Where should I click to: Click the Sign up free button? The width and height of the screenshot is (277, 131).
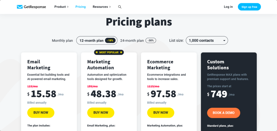249,7
